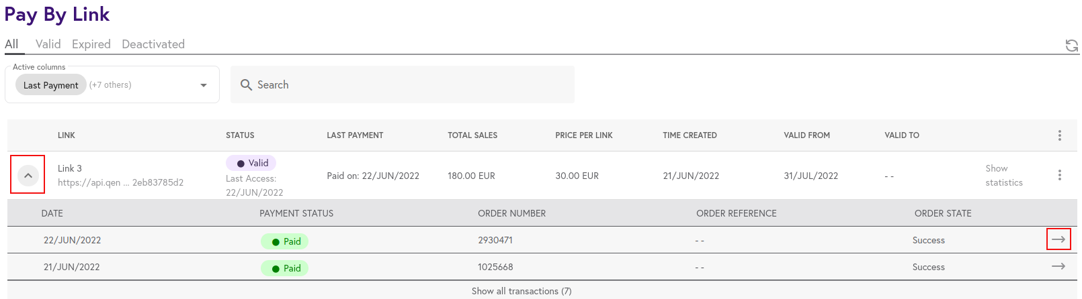Open the Active columns dropdown arrow
1082x299 pixels.
pyautogui.click(x=204, y=85)
